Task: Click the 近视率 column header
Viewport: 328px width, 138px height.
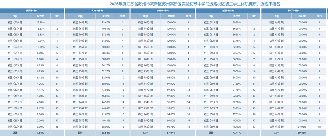Action: pyautogui.click(x=236, y=16)
